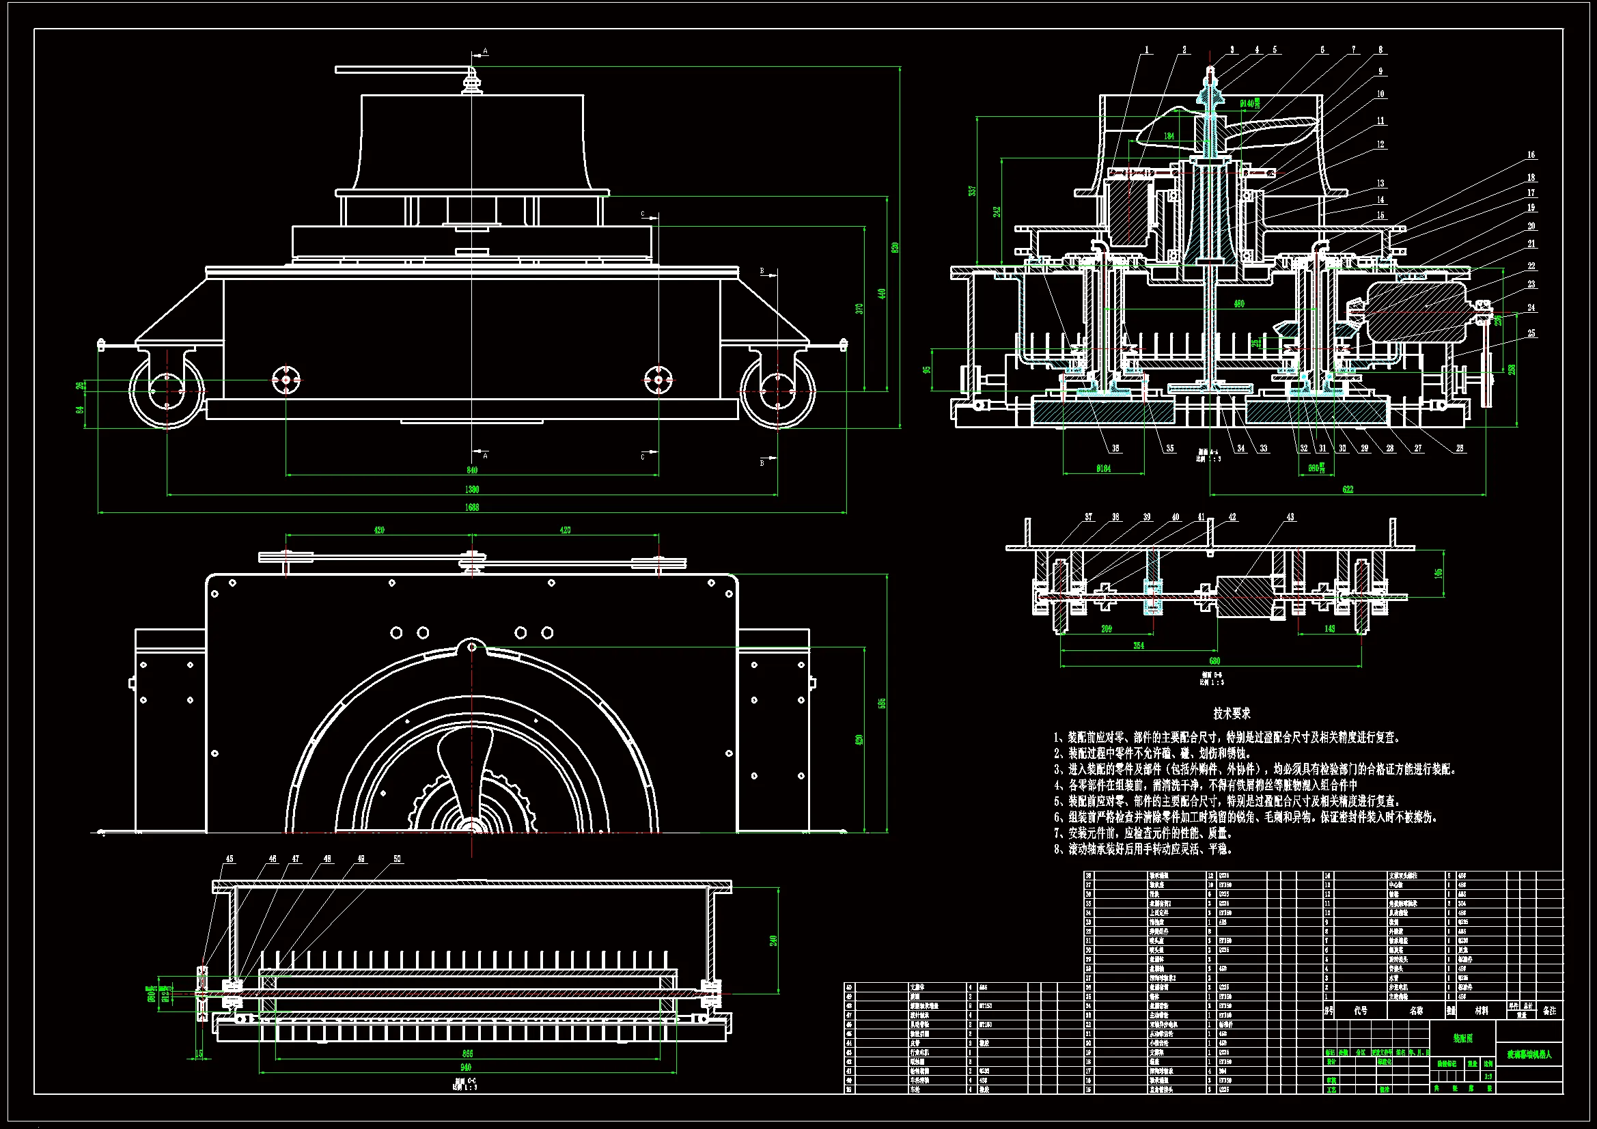Click the 技术要求 heading text
The width and height of the screenshot is (1597, 1129).
(1232, 713)
